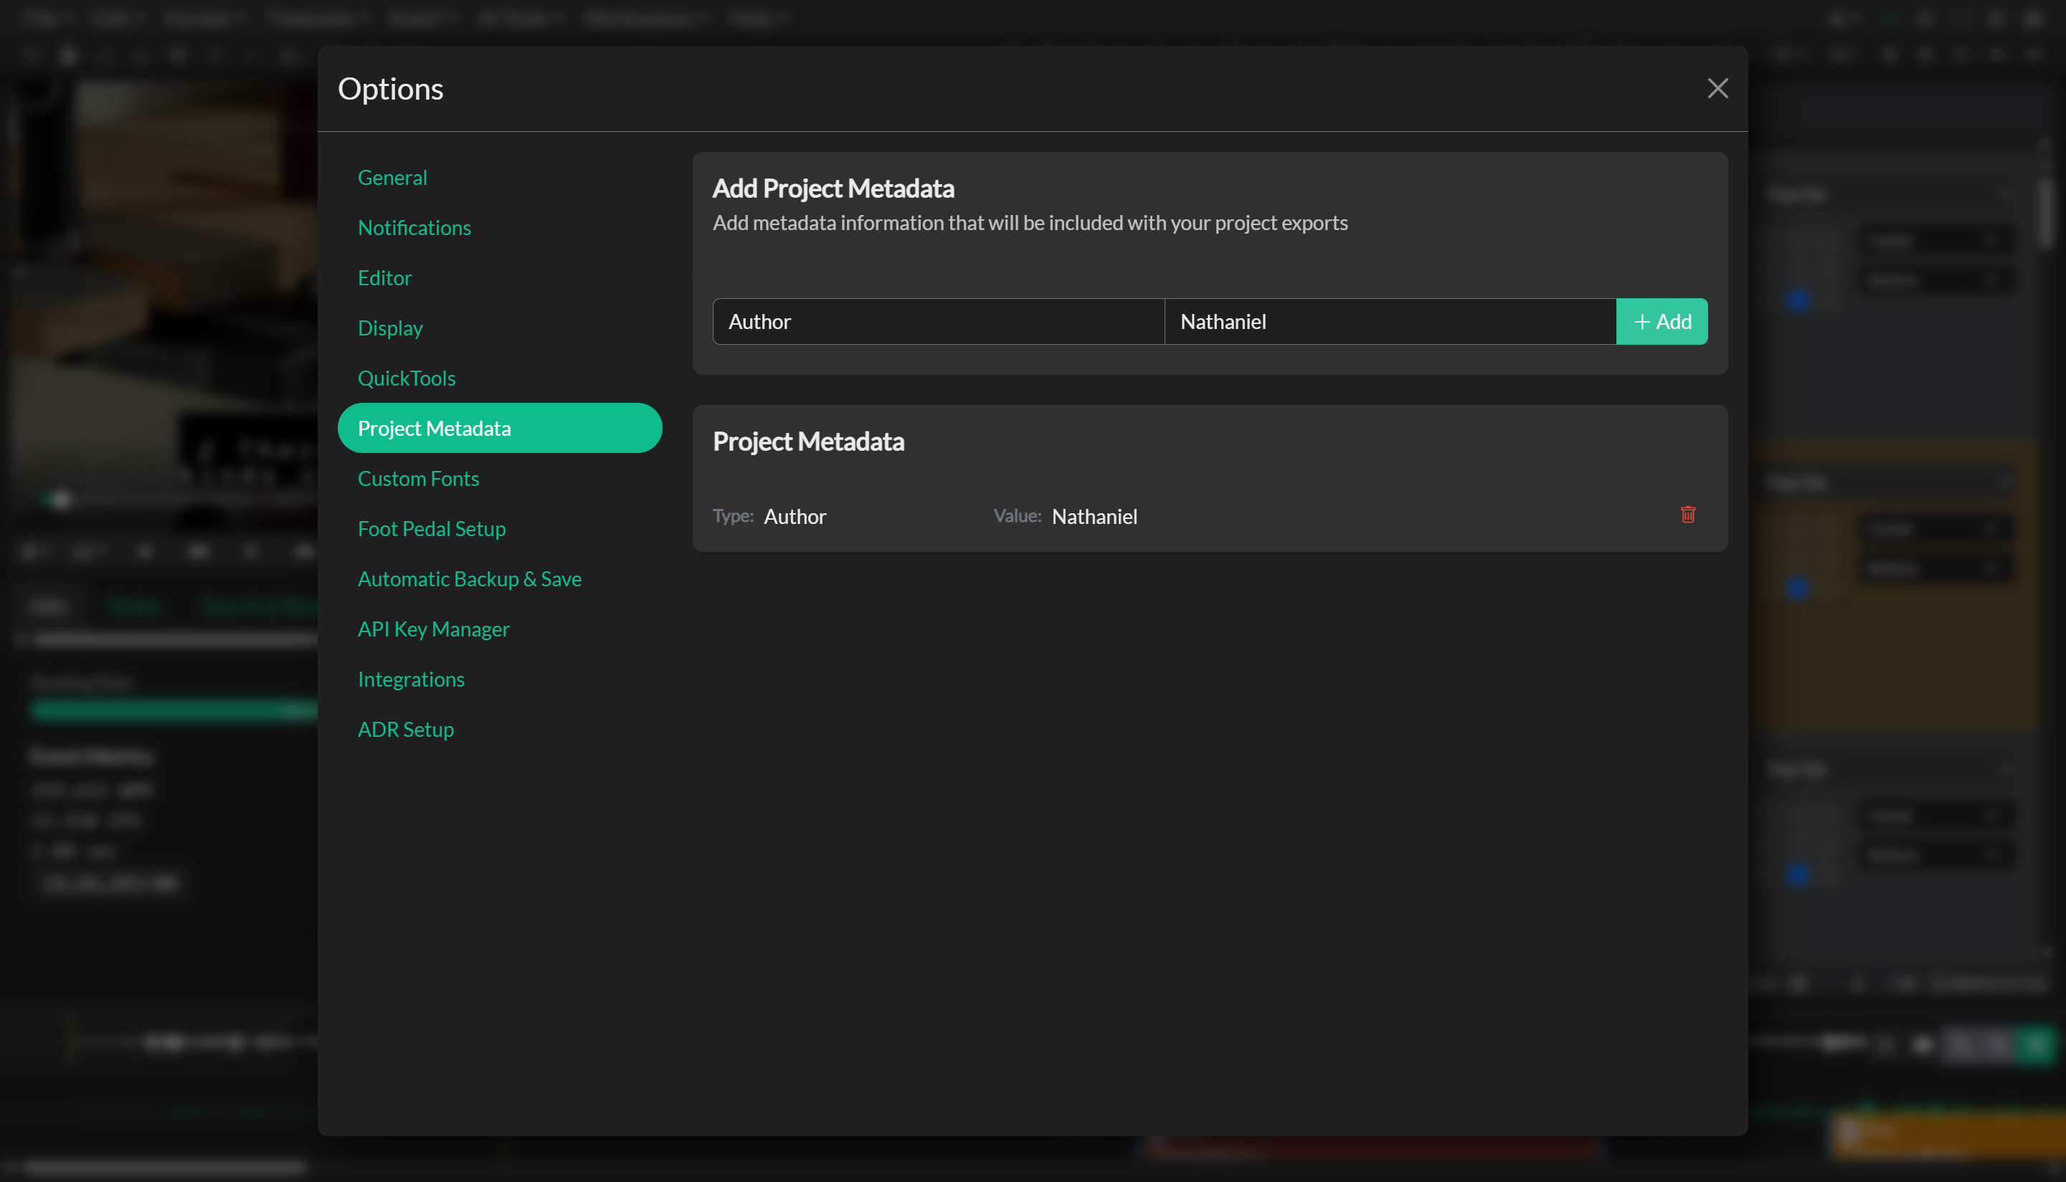Click the + Add metadata button
Viewport: 2066px width, 1182px height.
point(1662,321)
